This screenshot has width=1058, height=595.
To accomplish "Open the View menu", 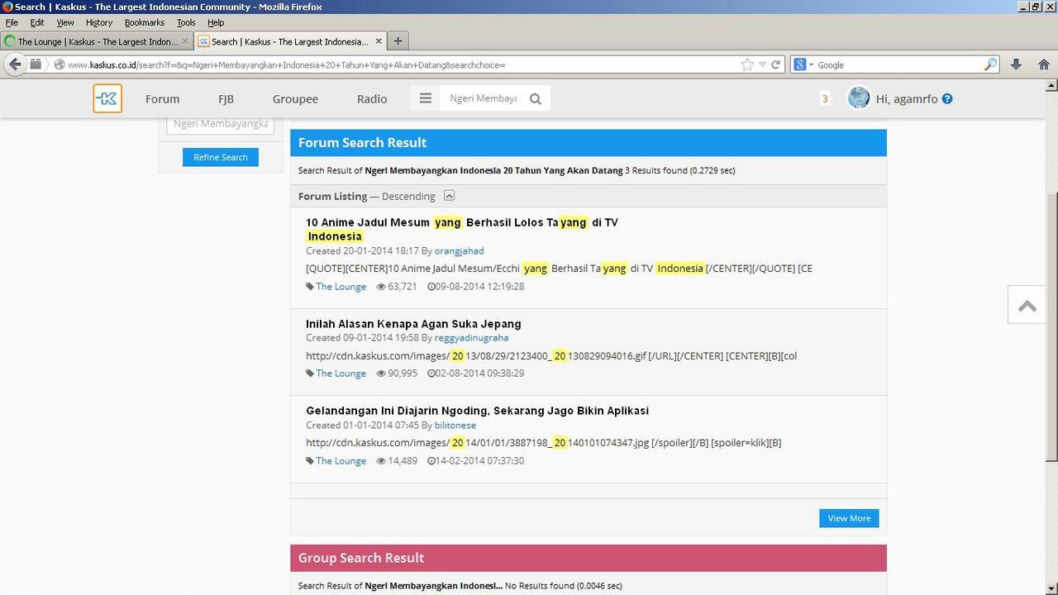I will (65, 22).
